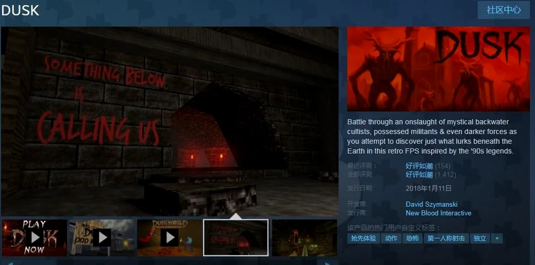535x265 pixels.
Task: Select the 动作 tag
Action: coord(391,238)
